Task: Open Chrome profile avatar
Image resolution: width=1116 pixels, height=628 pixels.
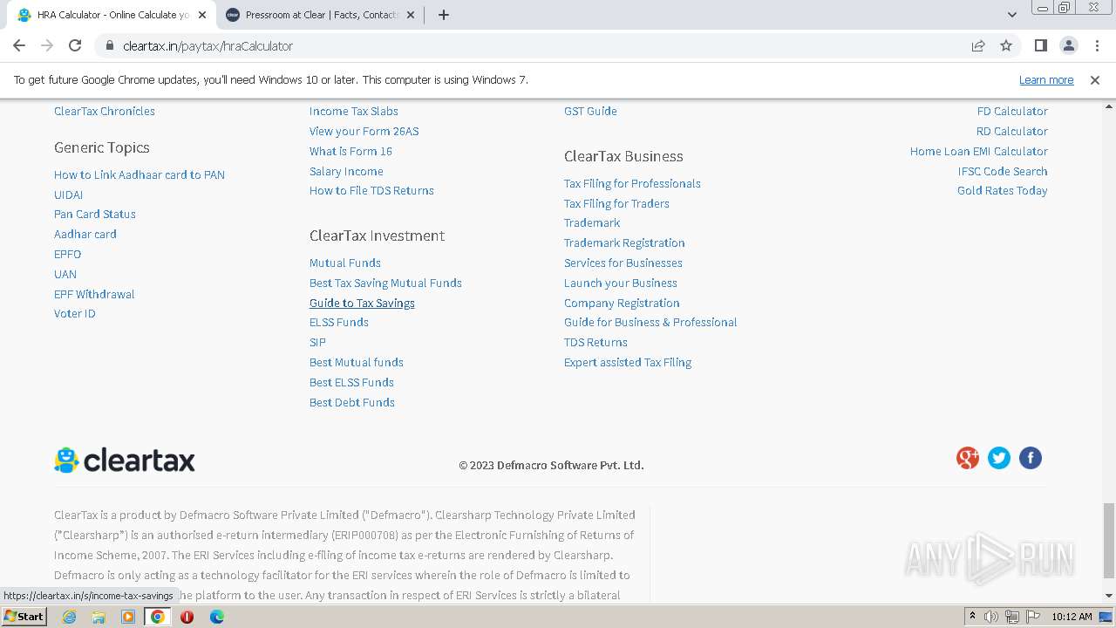Action: tap(1068, 45)
